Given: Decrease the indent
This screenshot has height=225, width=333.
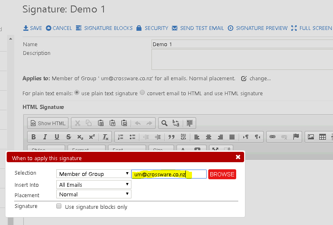Looking at the screenshot, I should point(146,137).
